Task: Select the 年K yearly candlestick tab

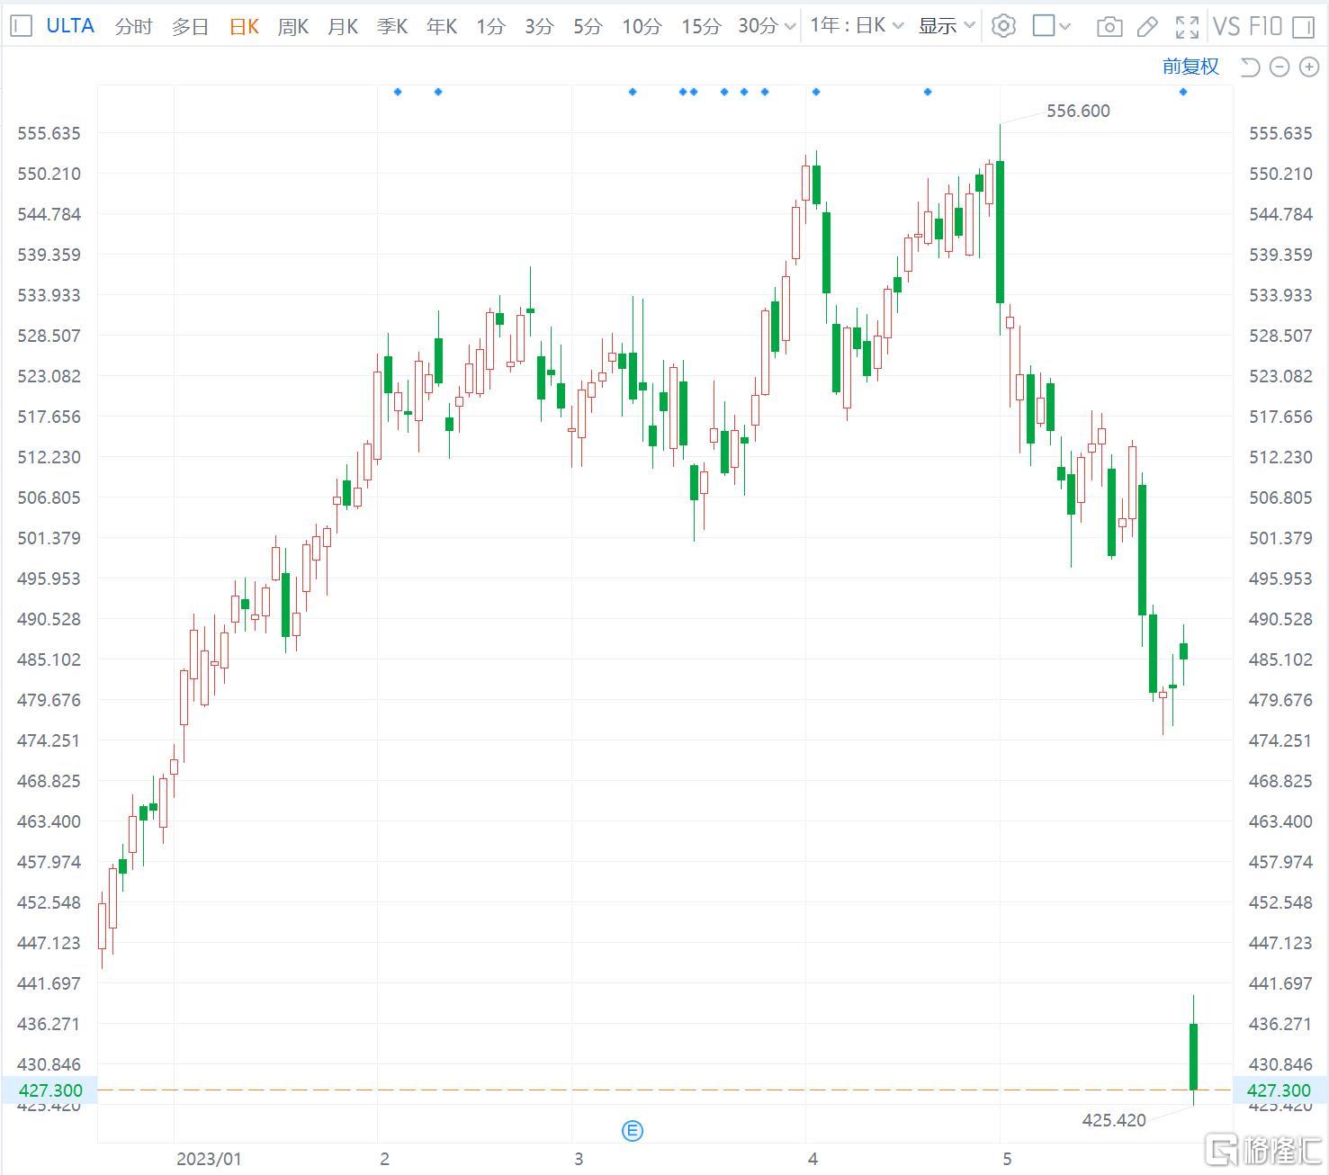Action: (442, 27)
